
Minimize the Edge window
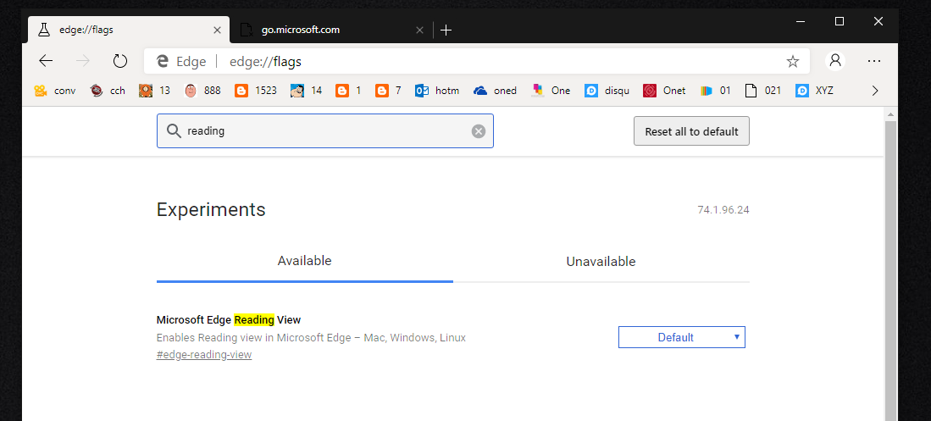pyautogui.click(x=801, y=21)
